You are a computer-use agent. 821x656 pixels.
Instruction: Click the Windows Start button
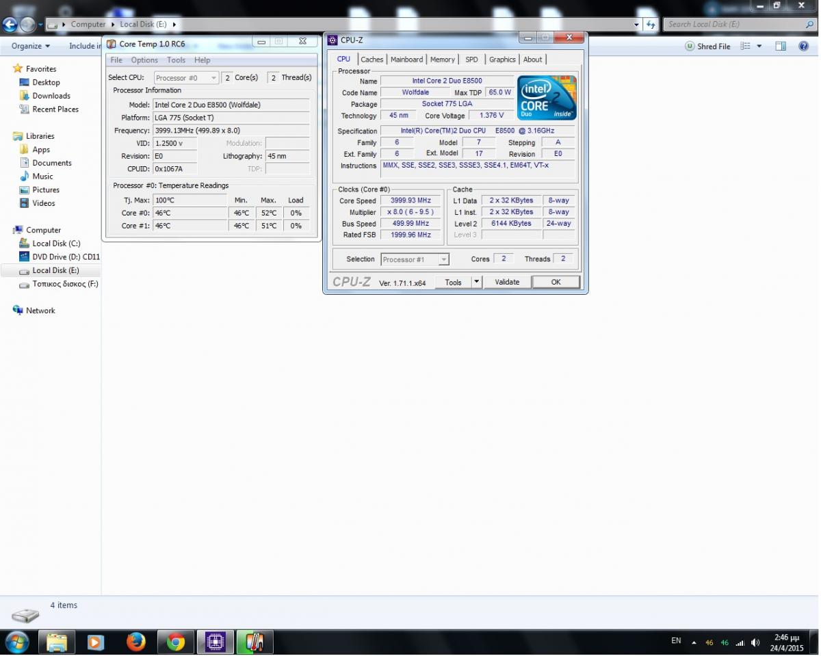pyautogui.click(x=16, y=642)
